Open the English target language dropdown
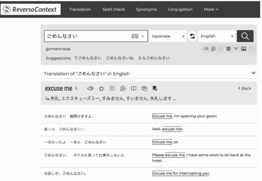The height and width of the screenshot is (181, 262). point(217,36)
